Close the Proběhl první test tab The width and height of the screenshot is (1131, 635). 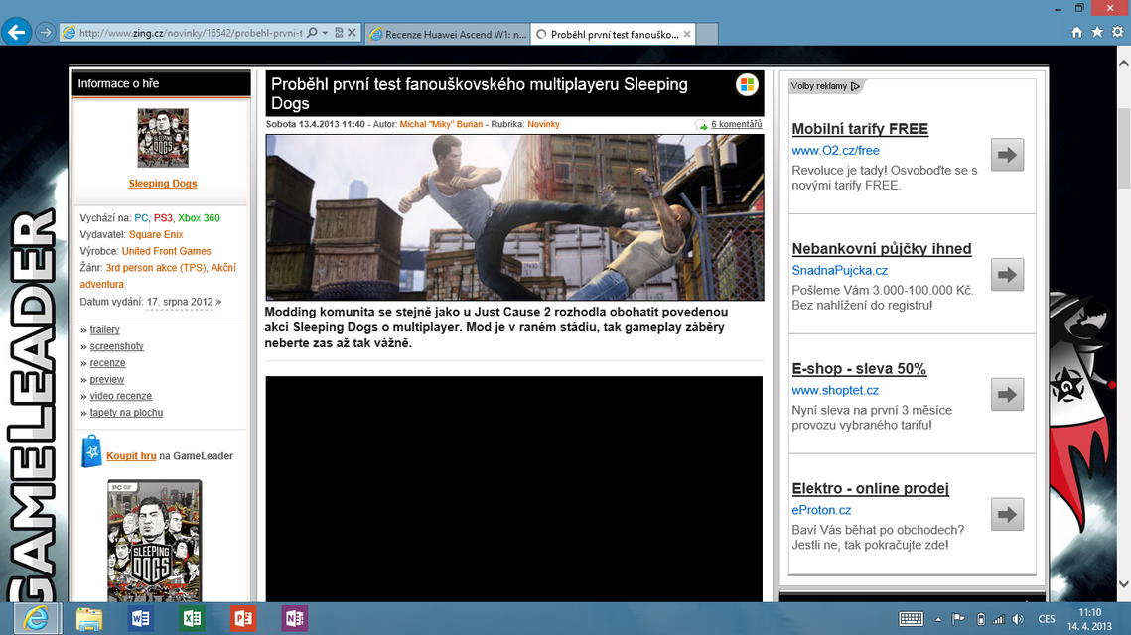tap(687, 34)
